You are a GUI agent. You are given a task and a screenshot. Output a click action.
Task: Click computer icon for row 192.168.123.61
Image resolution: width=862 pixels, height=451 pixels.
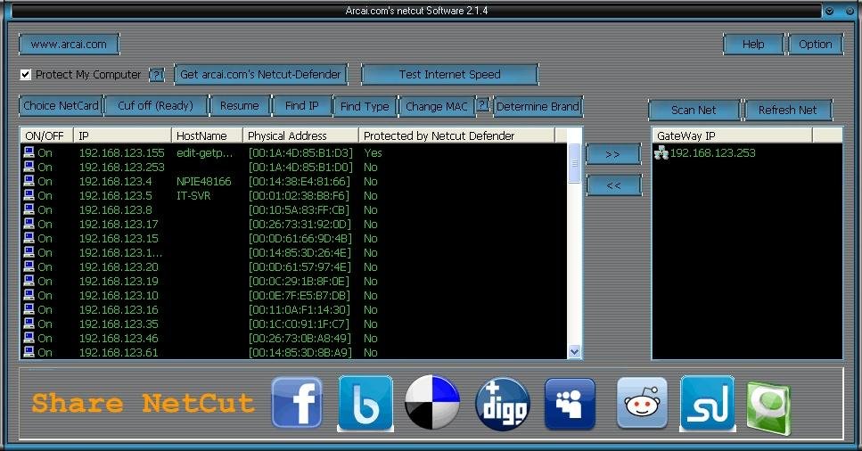click(x=29, y=352)
